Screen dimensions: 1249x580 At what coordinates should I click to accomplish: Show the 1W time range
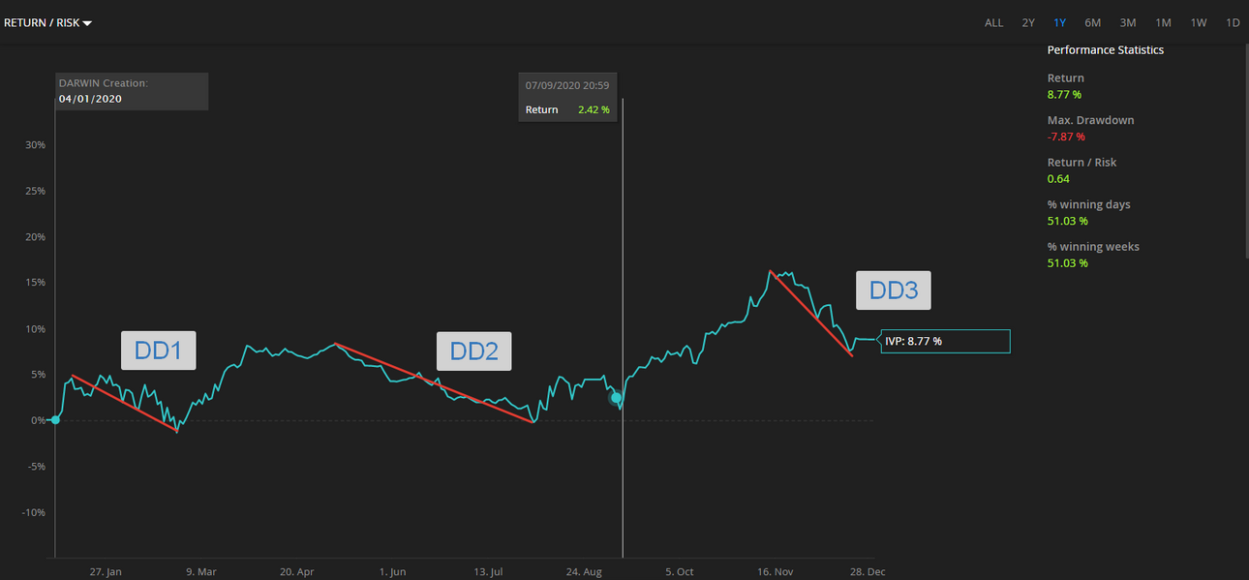point(1199,22)
